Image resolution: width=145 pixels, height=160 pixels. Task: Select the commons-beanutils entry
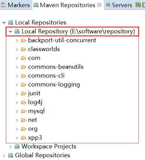click(x=56, y=67)
